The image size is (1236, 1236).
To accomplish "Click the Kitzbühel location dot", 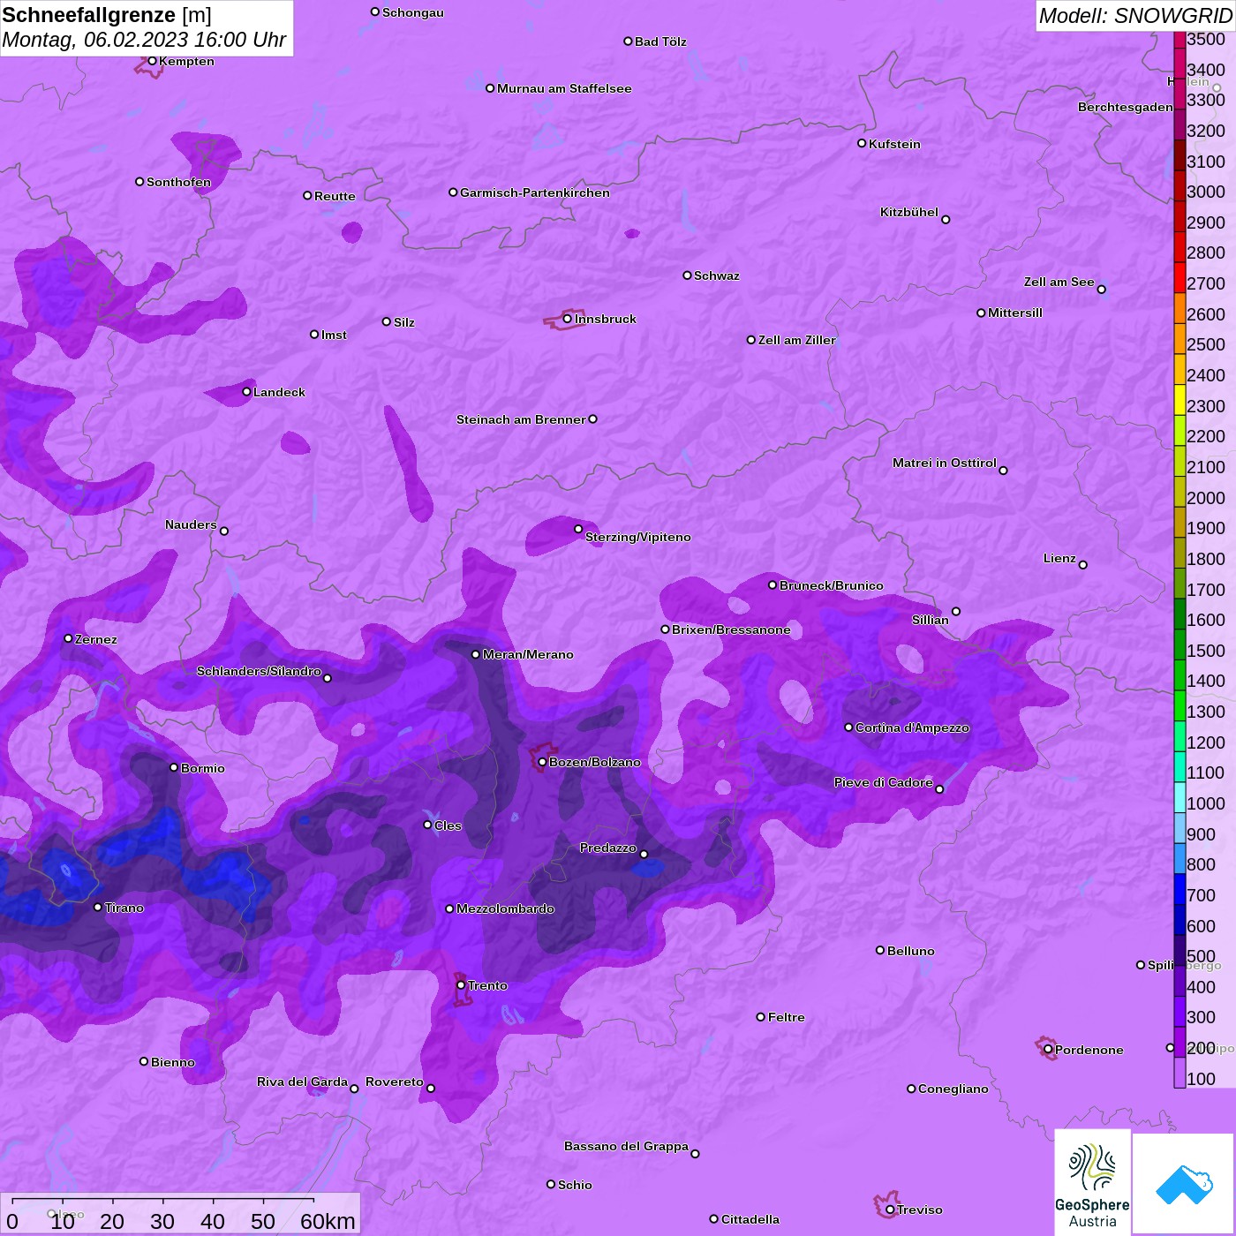I will [x=946, y=220].
